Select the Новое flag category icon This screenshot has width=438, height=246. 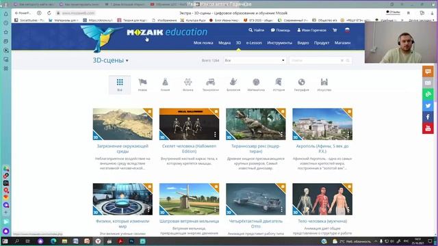click(142, 85)
